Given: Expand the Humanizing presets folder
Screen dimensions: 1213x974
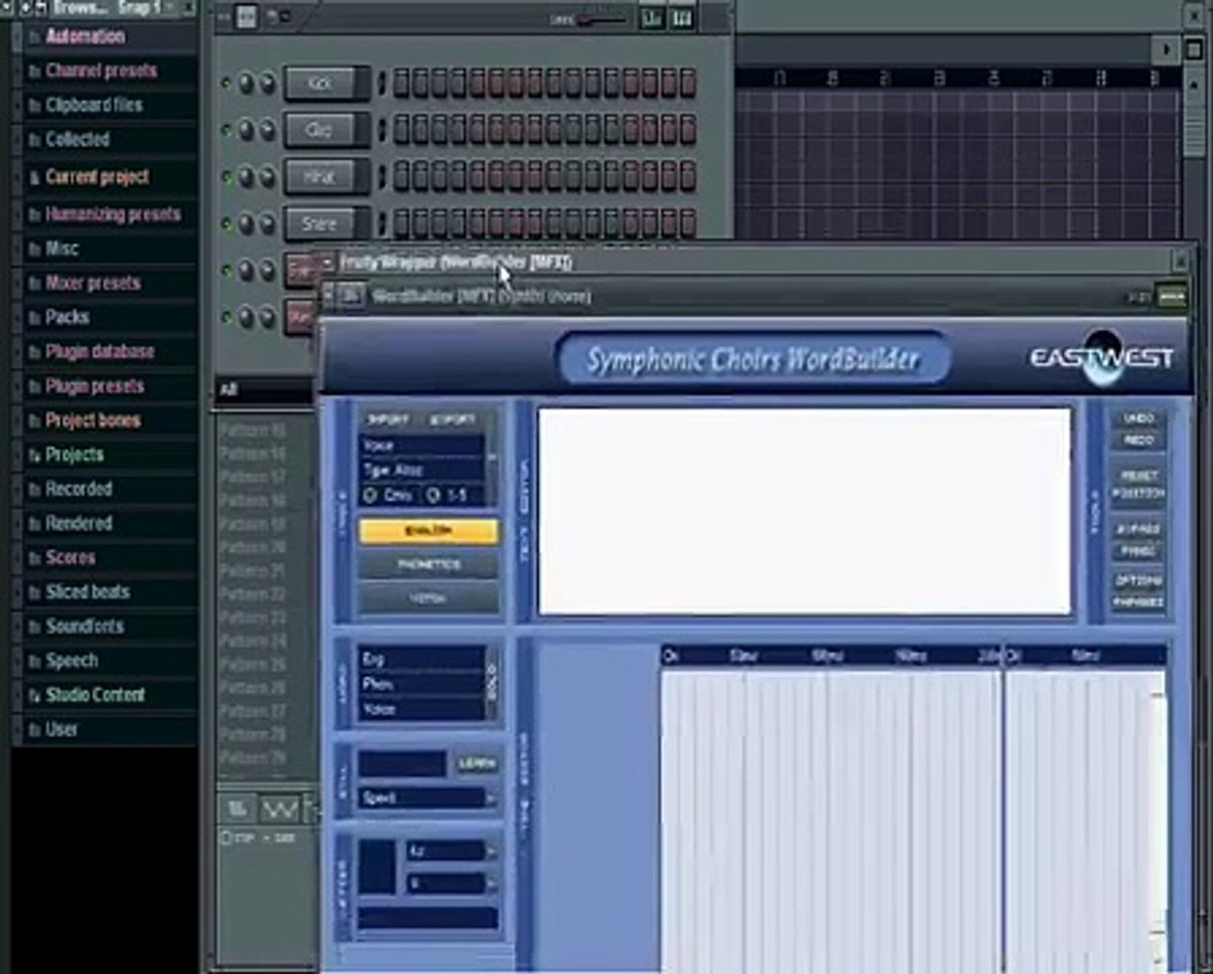Looking at the screenshot, I should point(113,215).
